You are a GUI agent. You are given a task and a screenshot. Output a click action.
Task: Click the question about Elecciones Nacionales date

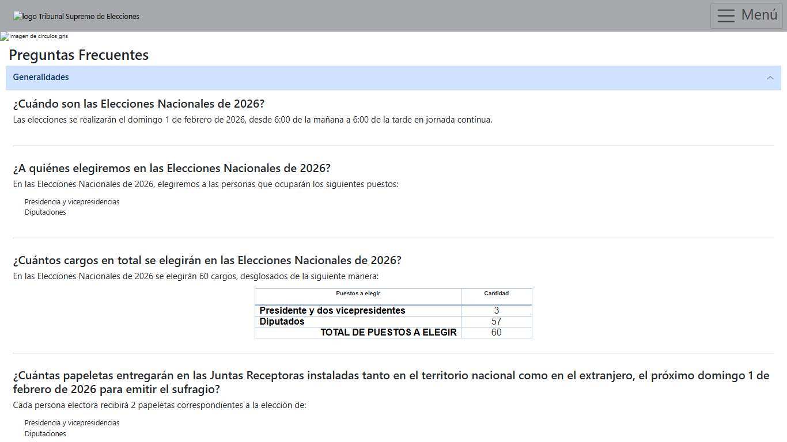(x=138, y=104)
